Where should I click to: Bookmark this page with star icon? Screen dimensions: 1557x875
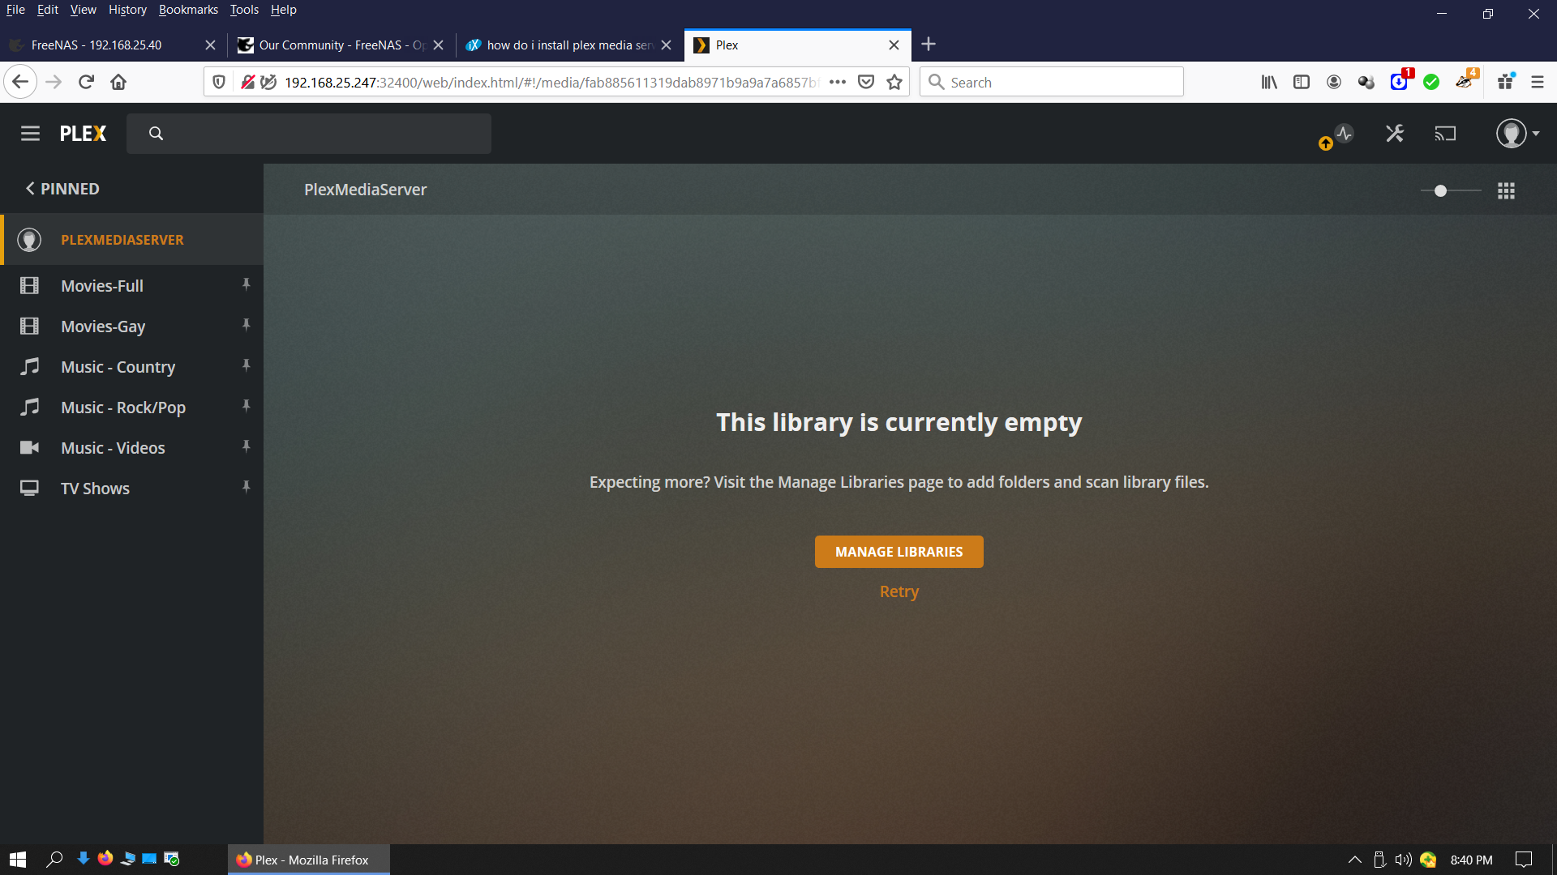pyautogui.click(x=894, y=82)
